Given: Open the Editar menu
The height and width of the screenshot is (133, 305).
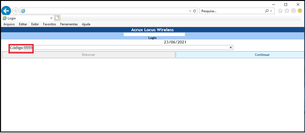Looking at the screenshot, I should (x=23, y=24).
